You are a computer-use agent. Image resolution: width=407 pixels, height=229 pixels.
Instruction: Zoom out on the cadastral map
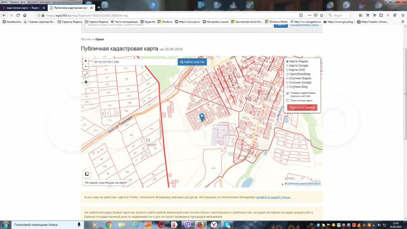pyautogui.click(x=86, y=66)
